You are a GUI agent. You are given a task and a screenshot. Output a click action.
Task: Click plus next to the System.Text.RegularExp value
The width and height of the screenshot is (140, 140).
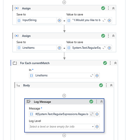click(109, 48)
